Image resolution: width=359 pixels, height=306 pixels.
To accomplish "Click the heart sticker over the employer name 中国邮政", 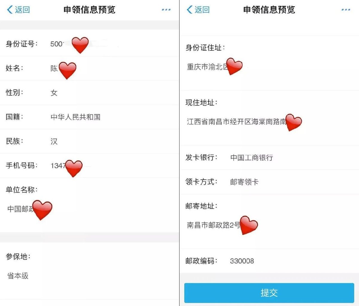I will (42, 210).
